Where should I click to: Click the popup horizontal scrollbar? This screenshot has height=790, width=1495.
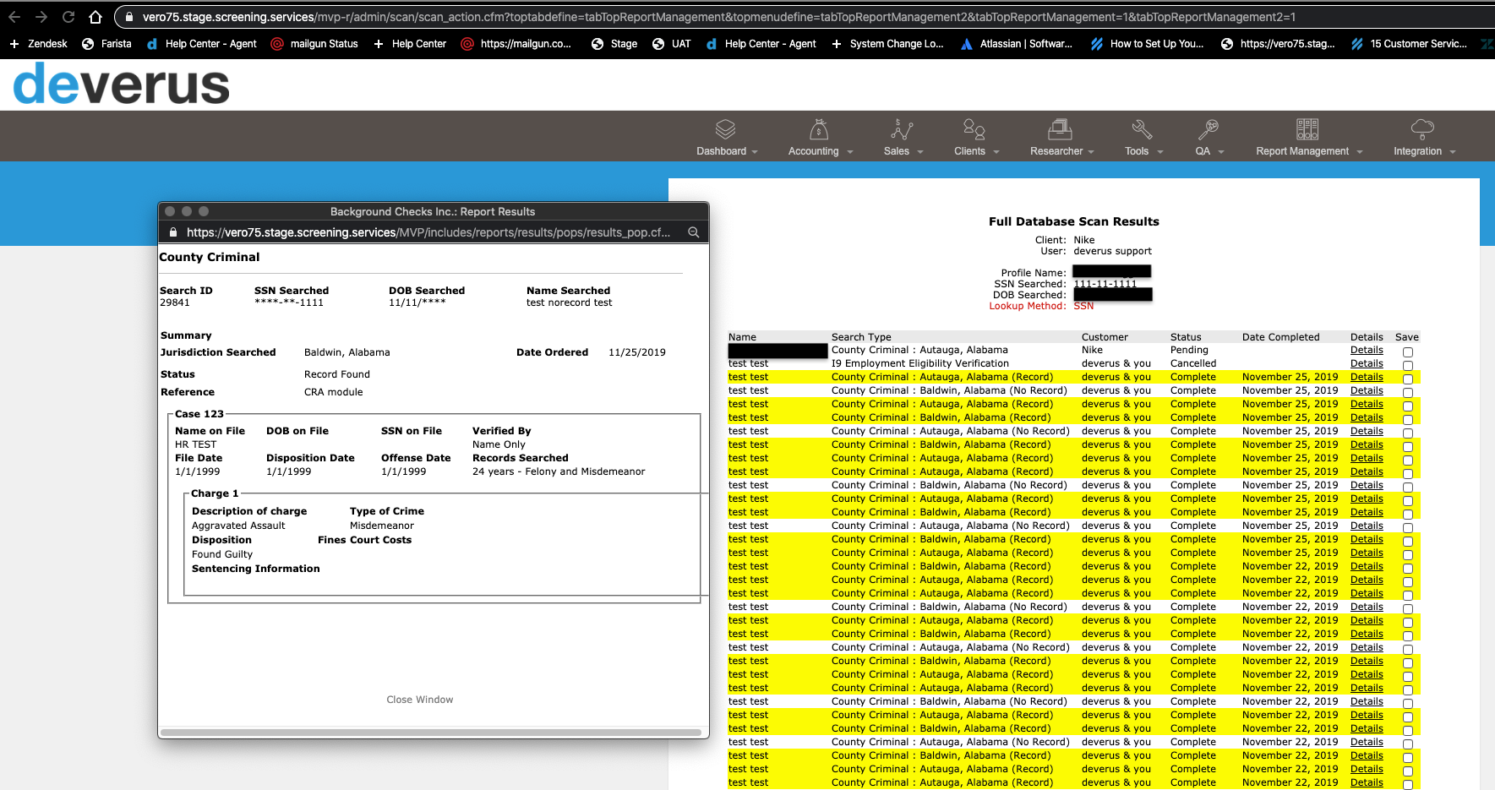point(431,732)
